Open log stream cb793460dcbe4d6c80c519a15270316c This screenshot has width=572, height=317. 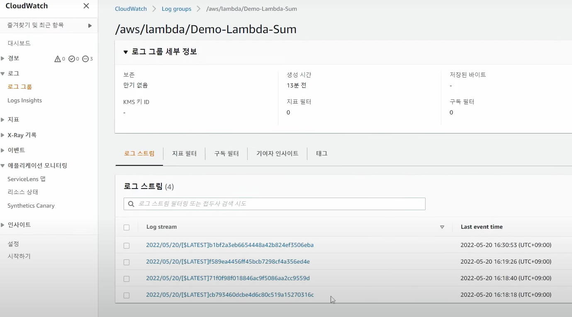click(x=230, y=295)
